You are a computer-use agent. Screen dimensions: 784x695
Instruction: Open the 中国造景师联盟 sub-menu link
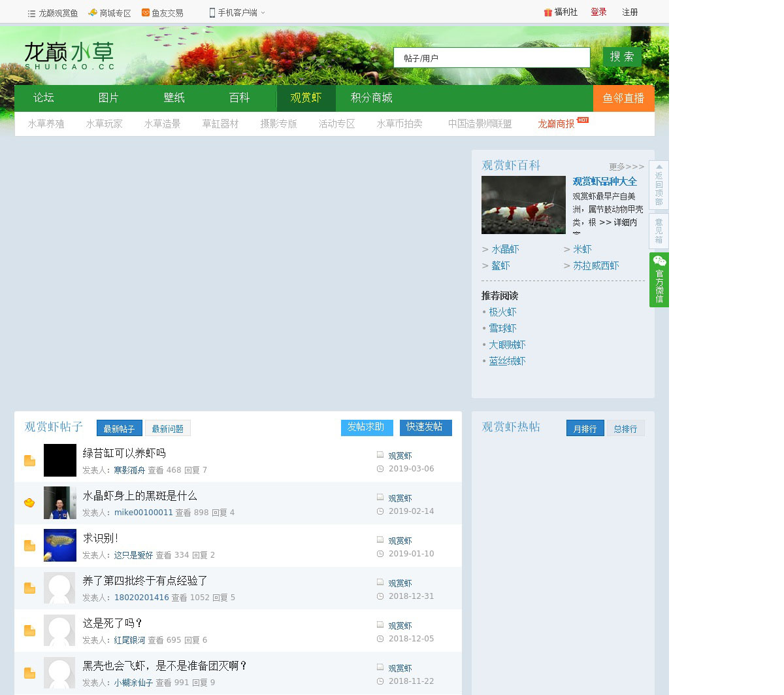point(480,124)
